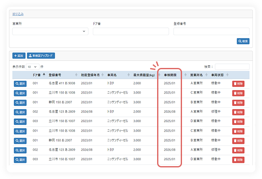Delete the first row via 削除 button

(x=238, y=83)
